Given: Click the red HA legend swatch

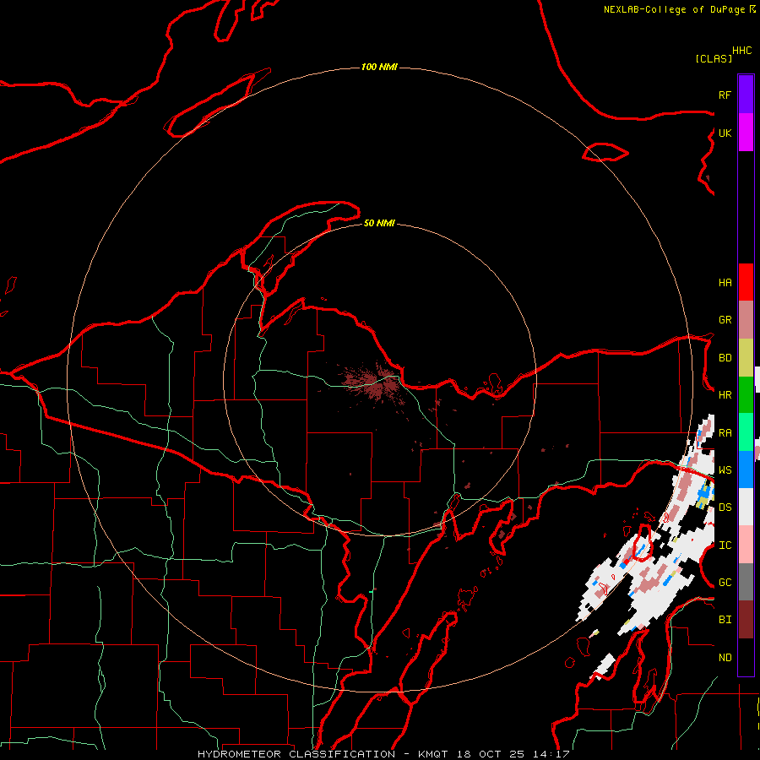Looking at the screenshot, I should coord(746,282).
